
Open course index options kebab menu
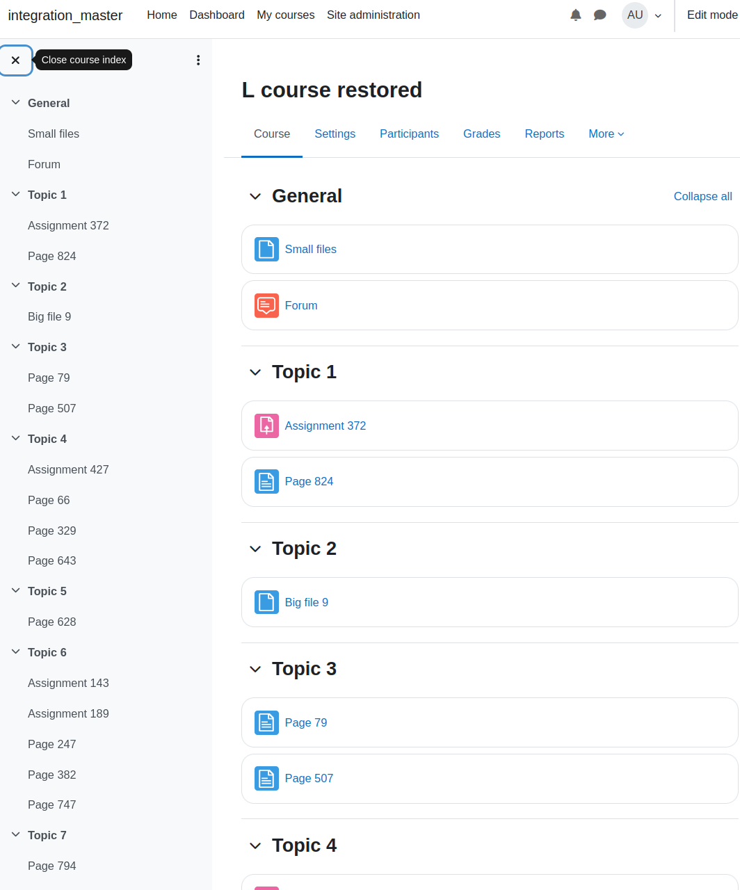pyautogui.click(x=198, y=60)
